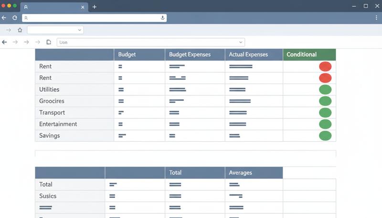Select the Entertainment row label
This screenshot has width=382, height=218.
pos(58,124)
